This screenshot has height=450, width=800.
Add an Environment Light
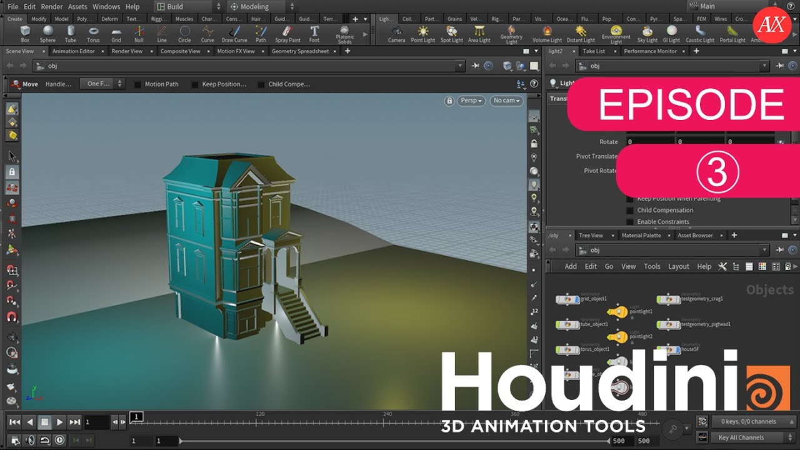point(616,35)
